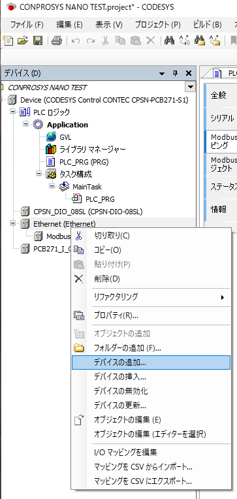Choose I/O マッピングを編集 menu item
The height and width of the screenshot is (499, 237).
tap(151, 452)
